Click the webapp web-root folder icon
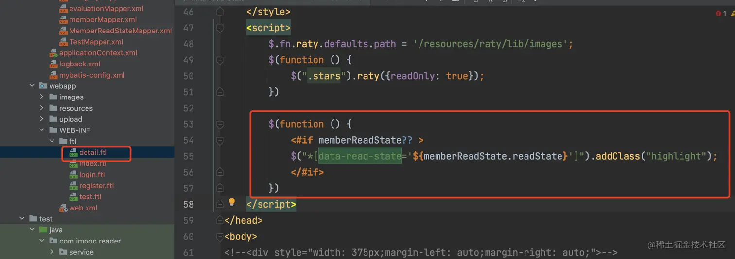735x259 pixels. click(x=43, y=86)
